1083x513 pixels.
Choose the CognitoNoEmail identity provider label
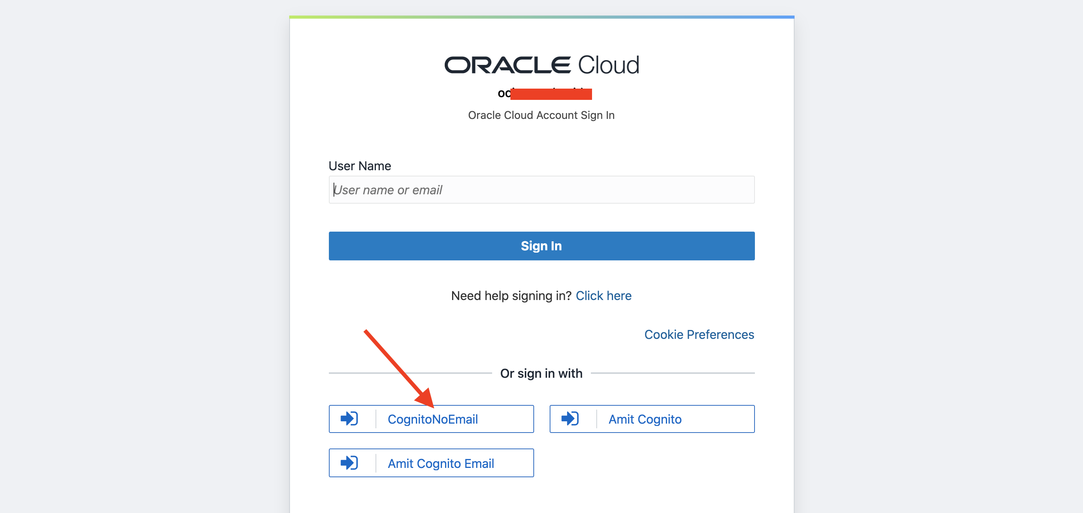point(433,419)
